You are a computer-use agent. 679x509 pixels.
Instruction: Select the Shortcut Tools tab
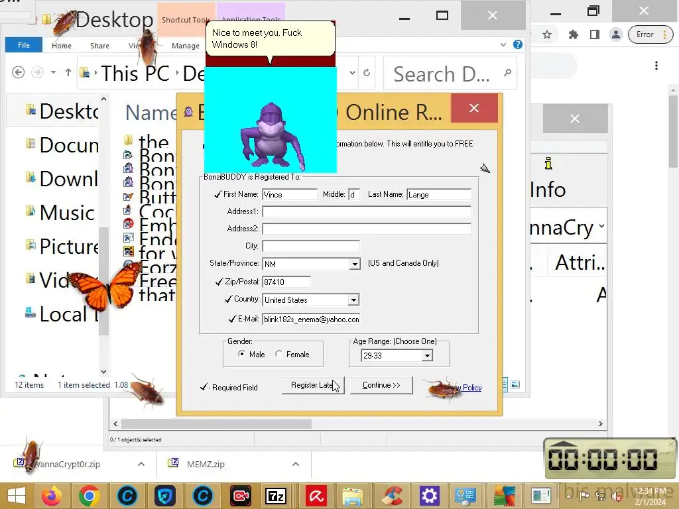tap(186, 19)
